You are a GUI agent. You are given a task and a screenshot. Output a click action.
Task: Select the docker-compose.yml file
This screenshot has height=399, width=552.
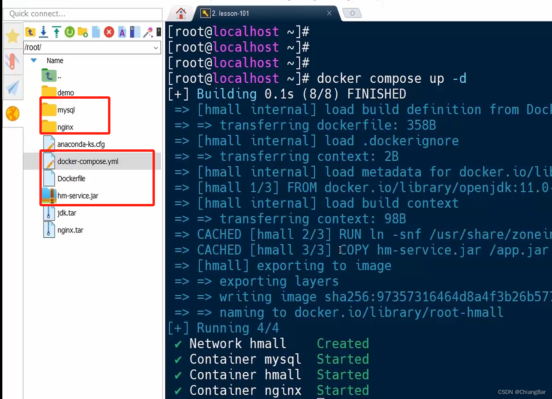coord(87,161)
